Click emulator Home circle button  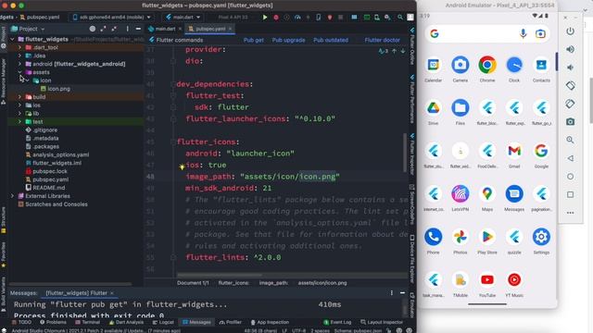coord(571,177)
